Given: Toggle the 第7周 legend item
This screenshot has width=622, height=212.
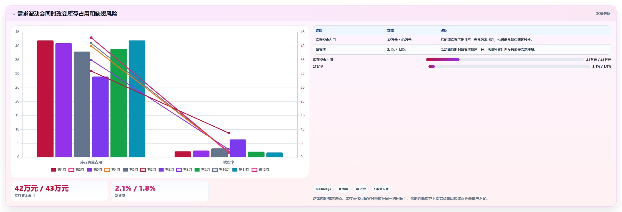Looking at the screenshot, I should tap(166, 170).
